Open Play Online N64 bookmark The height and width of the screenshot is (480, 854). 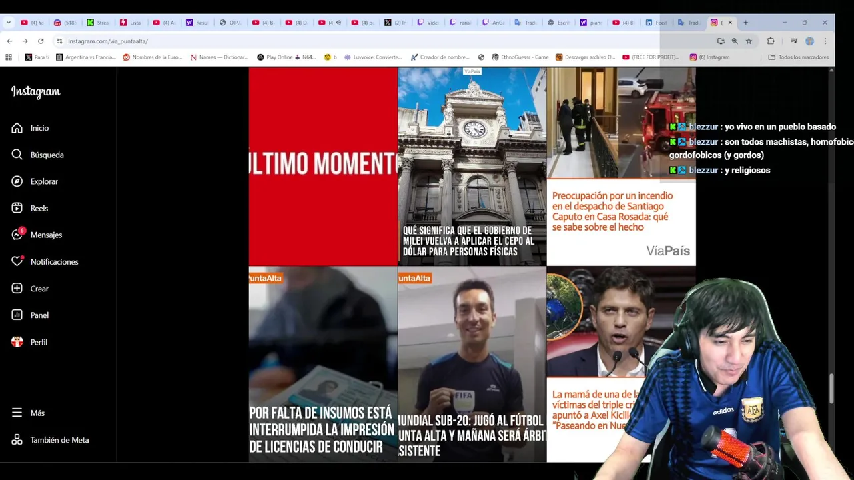pyautogui.click(x=286, y=57)
